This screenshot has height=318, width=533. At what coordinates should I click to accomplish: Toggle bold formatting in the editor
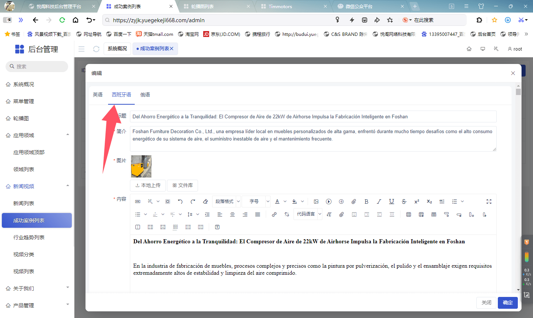point(366,202)
